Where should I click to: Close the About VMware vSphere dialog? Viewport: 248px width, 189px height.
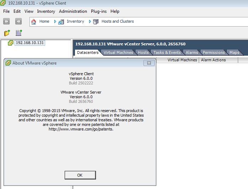pos(149,63)
